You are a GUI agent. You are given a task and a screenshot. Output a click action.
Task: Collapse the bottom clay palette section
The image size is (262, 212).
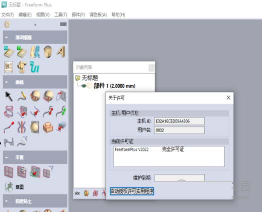pos(35,201)
